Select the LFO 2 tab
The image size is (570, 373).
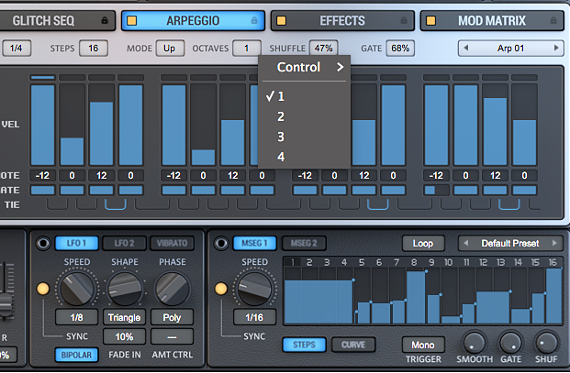pos(124,243)
